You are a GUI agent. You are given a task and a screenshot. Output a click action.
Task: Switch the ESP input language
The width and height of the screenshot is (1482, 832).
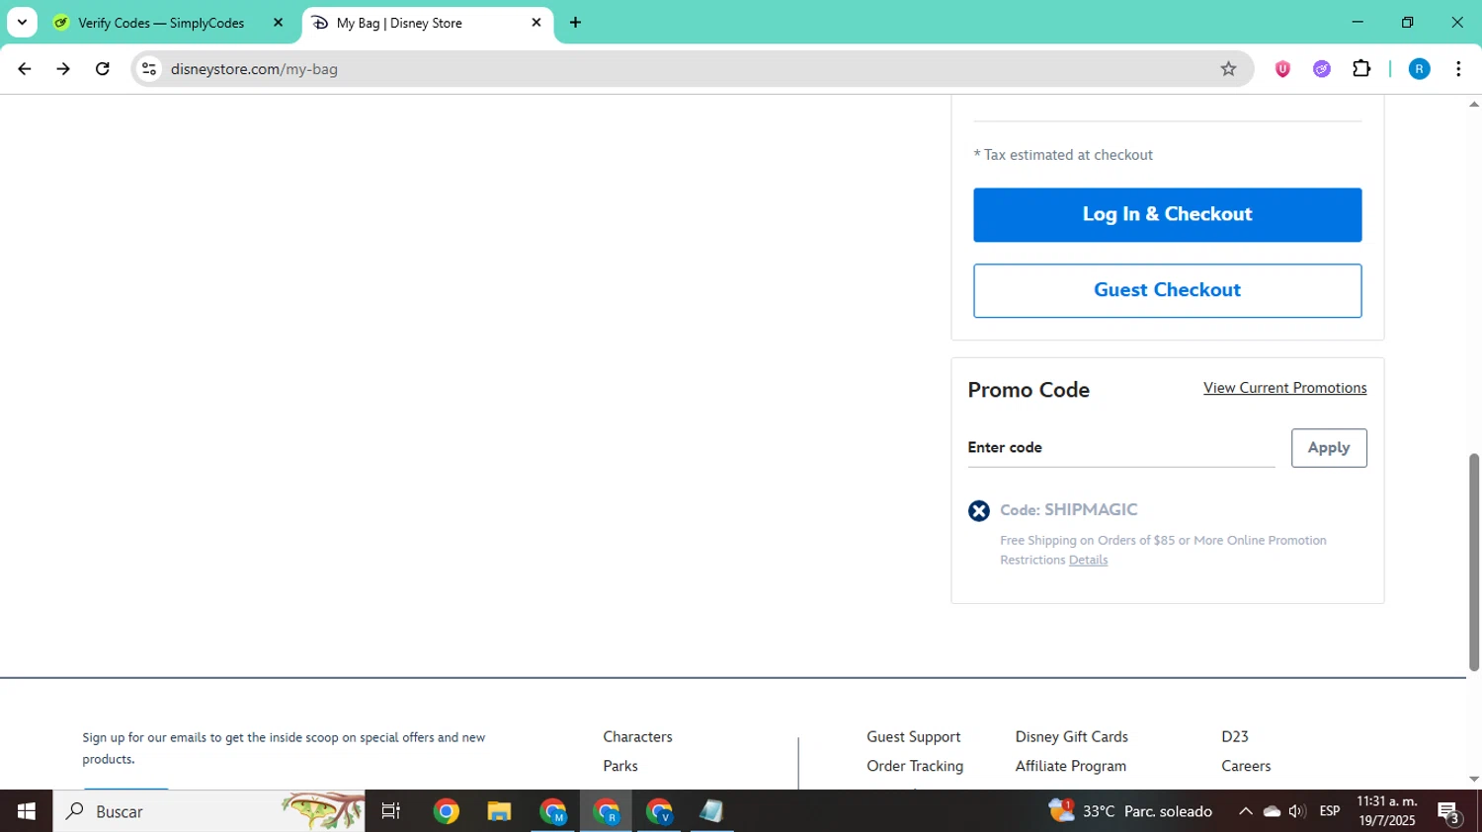[x=1330, y=811]
